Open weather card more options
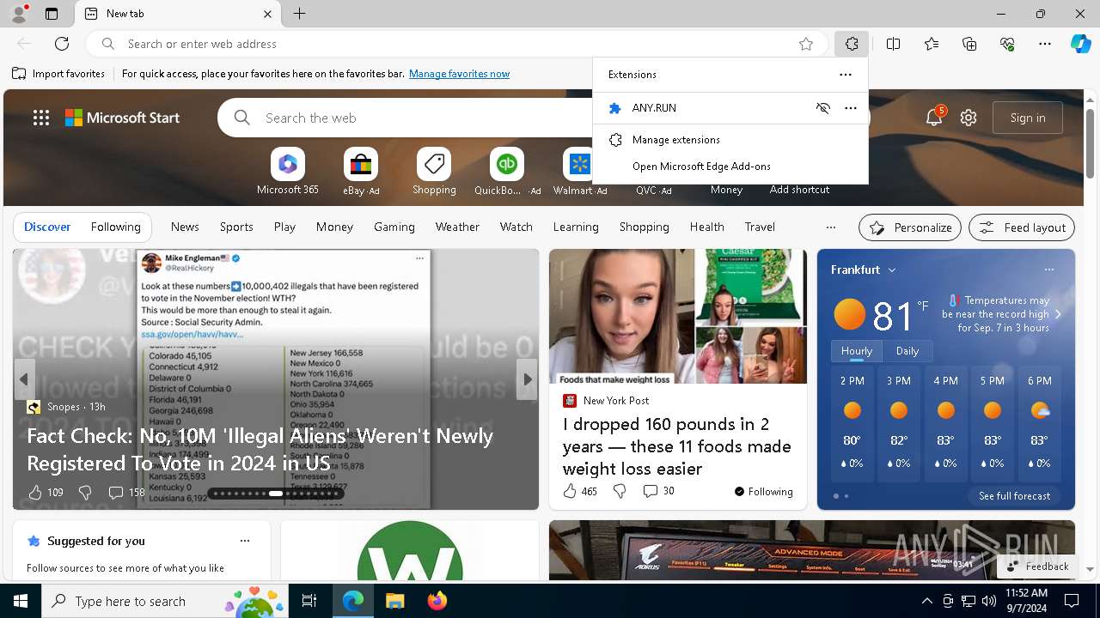Viewport: 1100px width, 618px height. click(x=1049, y=270)
